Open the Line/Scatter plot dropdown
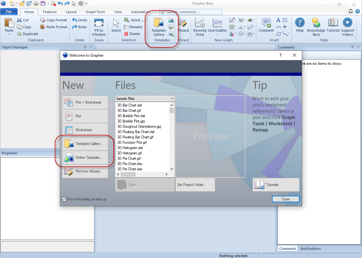This screenshot has width=362, height=258. pyautogui.click(x=217, y=34)
